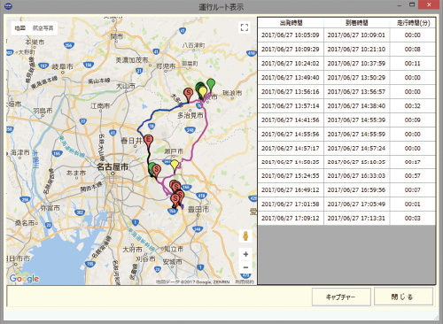Image resolution: width=443 pixels, height=324 pixels.
Task: Open the 利用規約 link on map
Action: (245, 282)
